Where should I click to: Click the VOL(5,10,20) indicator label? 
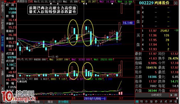tap(25, 59)
